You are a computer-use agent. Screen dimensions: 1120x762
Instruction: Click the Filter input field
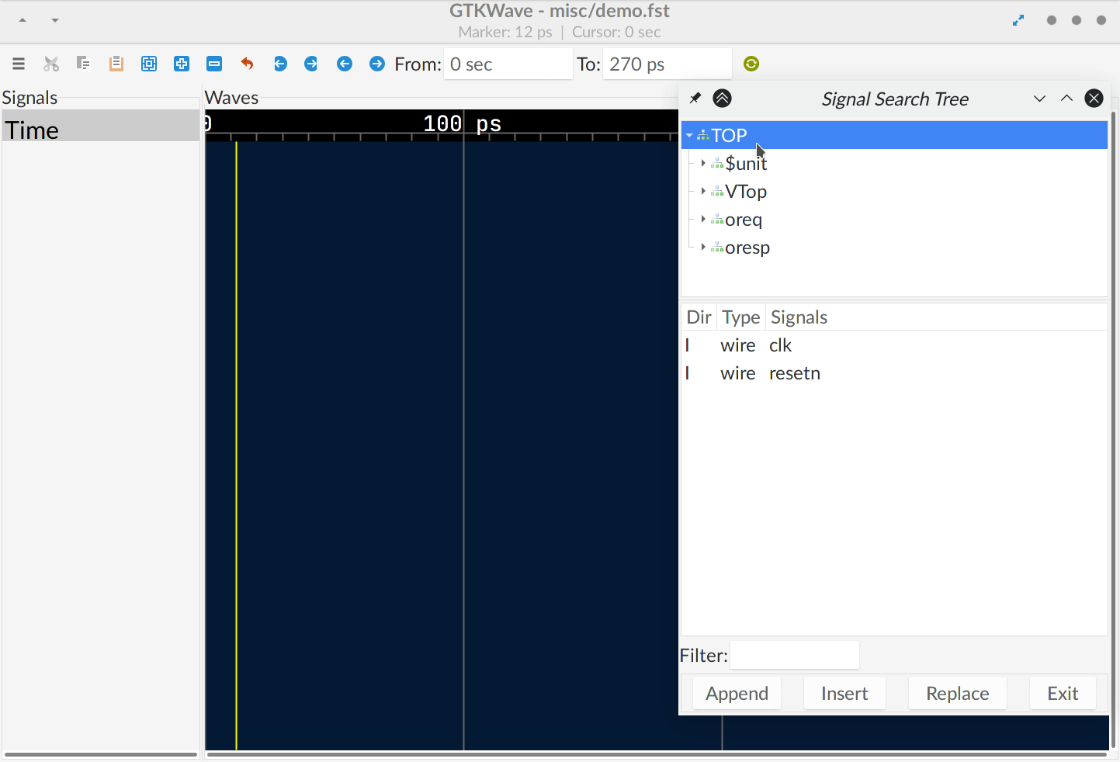[795, 655]
